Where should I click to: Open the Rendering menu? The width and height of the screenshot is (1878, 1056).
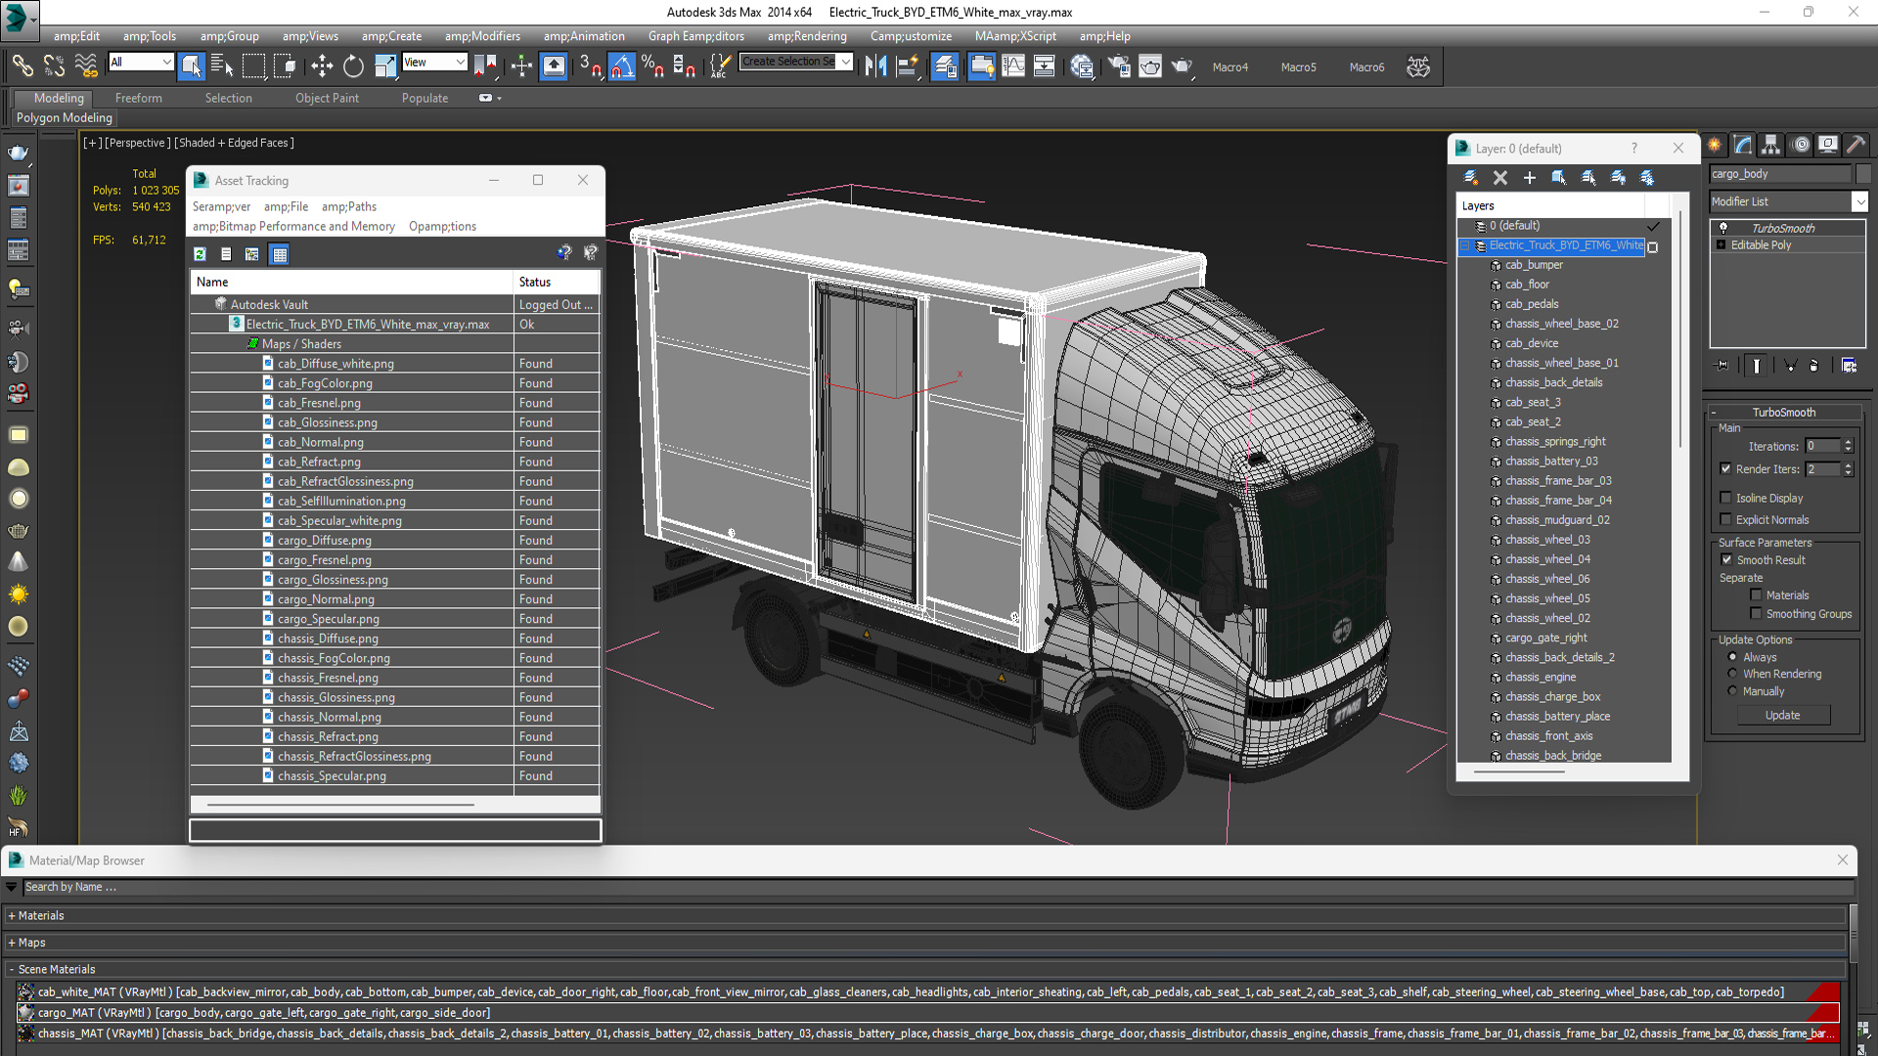[x=807, y=36]
